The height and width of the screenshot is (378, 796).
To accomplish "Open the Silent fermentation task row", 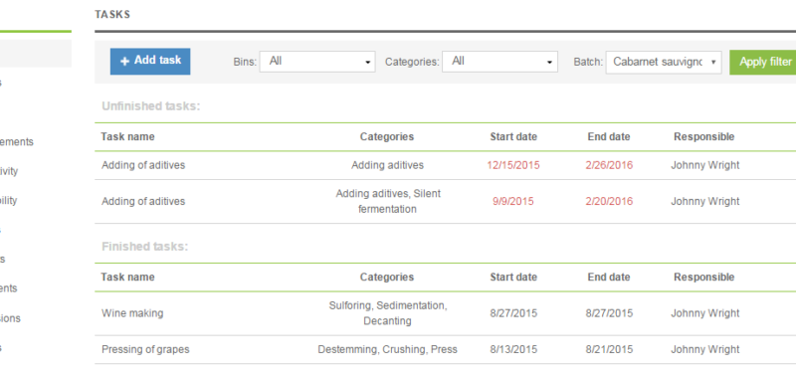I will 445,201.
